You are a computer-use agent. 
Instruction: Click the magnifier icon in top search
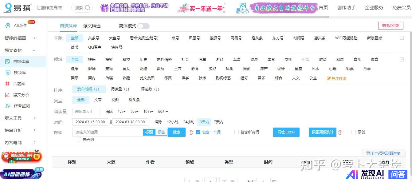pyautogui.click(x=88, y=8)
